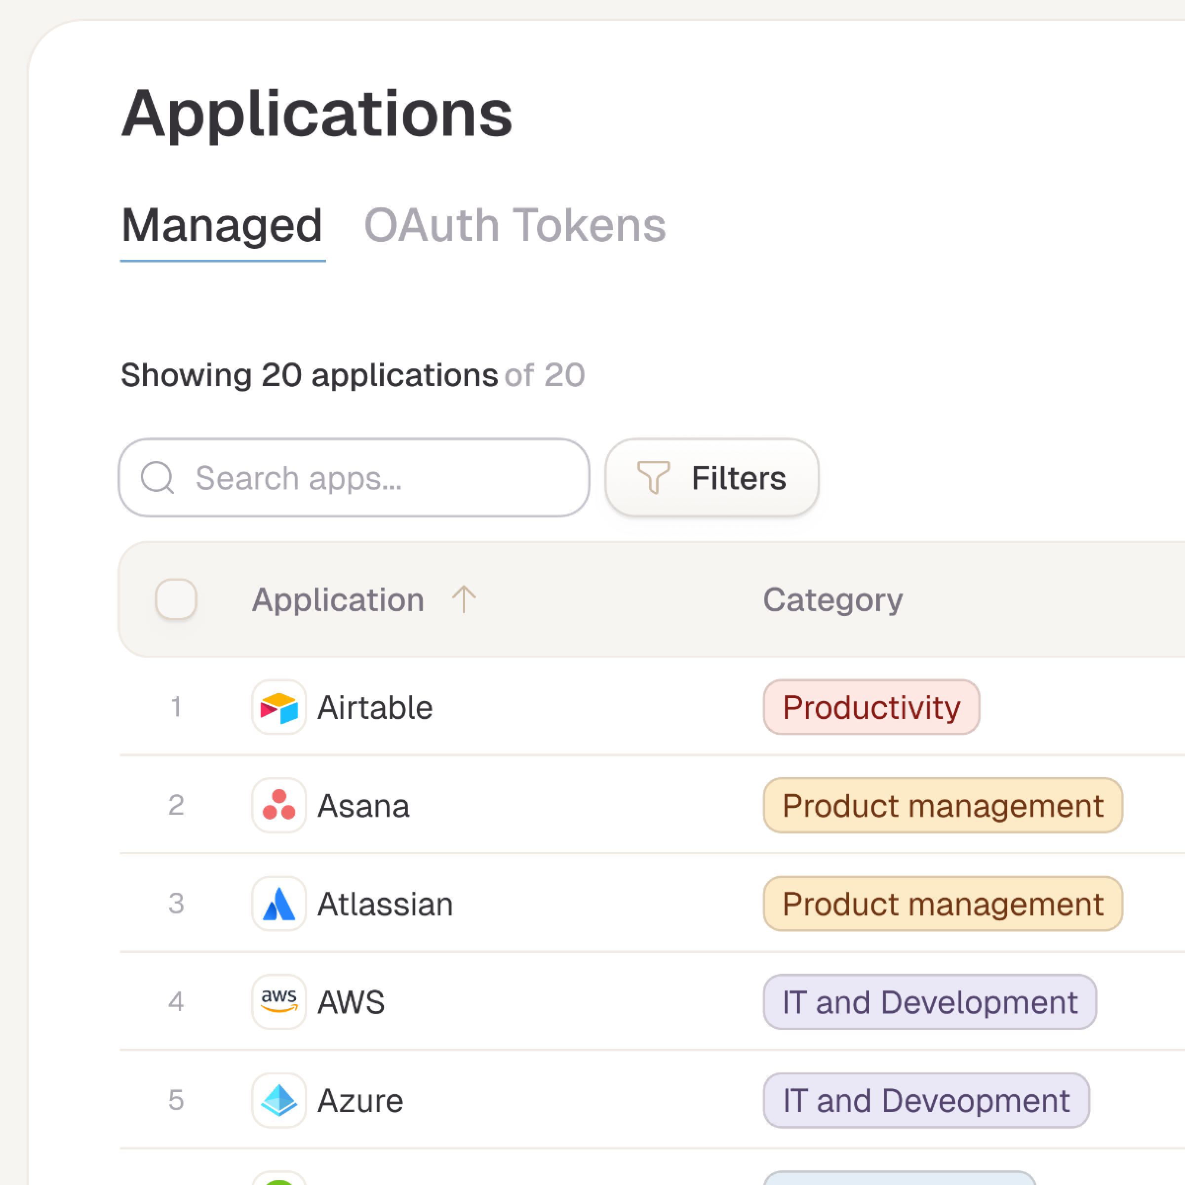This screenshot has width=1185, height=1185.
Task: Click the Asana app icon
Action: pos(278,805)
